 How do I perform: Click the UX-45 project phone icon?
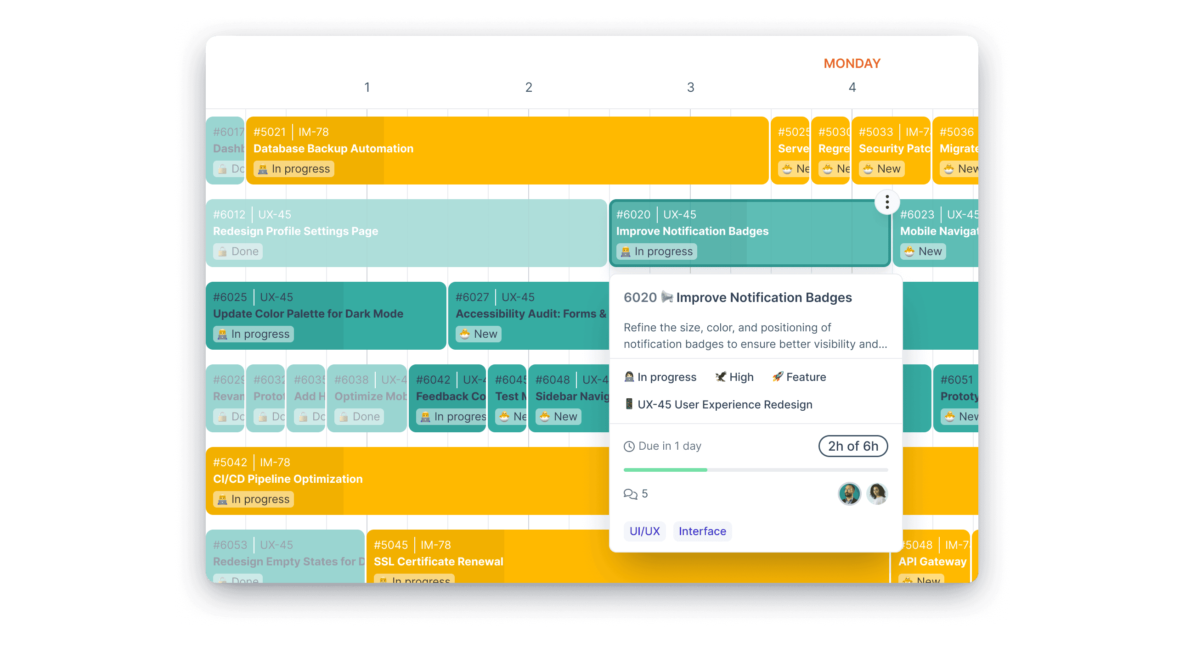(x=629, y=404)
